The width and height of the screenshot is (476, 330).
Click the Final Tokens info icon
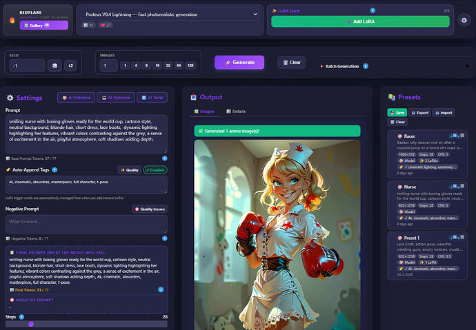[161, 289]
